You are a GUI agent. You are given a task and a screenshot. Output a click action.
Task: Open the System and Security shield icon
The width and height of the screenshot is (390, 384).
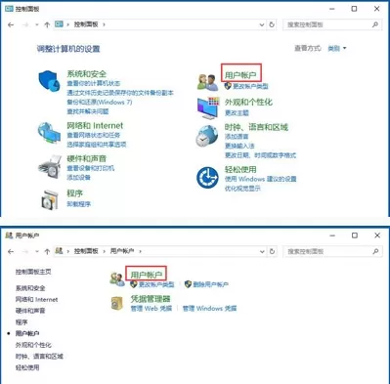[49, 81]
